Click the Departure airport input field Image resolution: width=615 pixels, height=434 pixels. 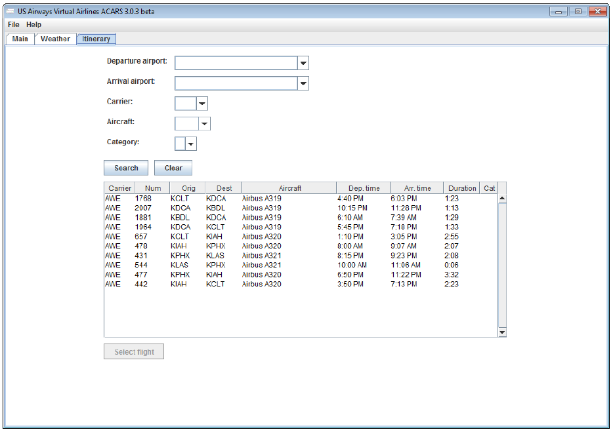236,63
